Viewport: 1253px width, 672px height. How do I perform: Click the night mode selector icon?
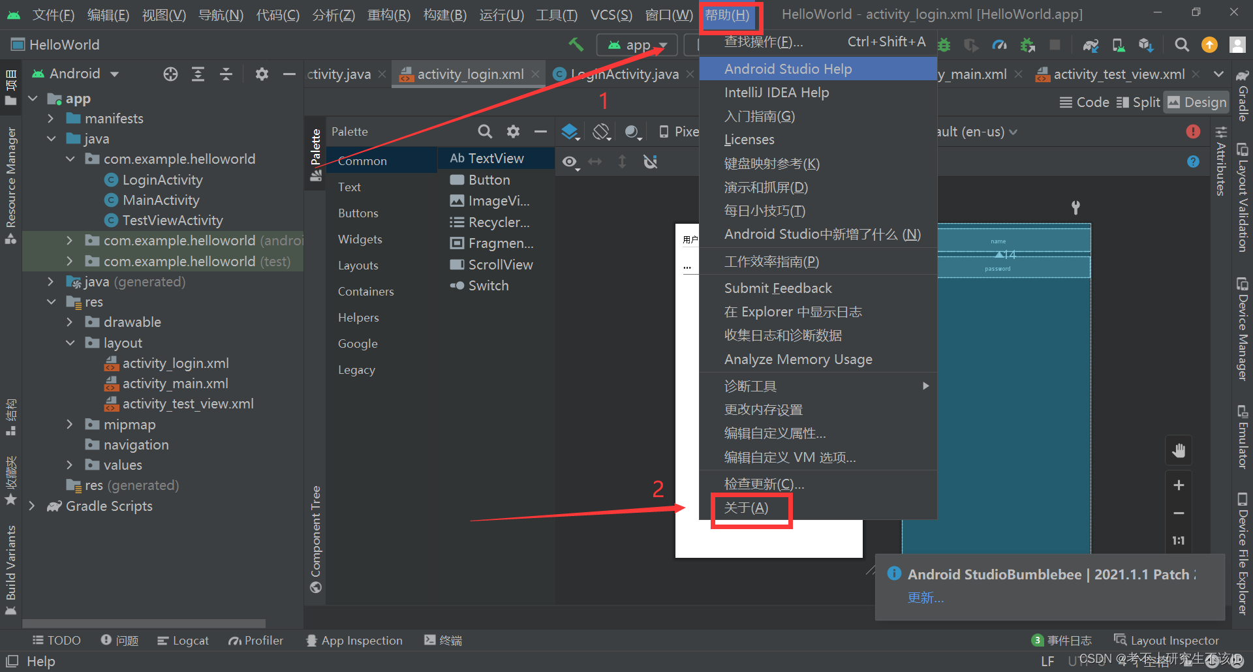[632, 132]
